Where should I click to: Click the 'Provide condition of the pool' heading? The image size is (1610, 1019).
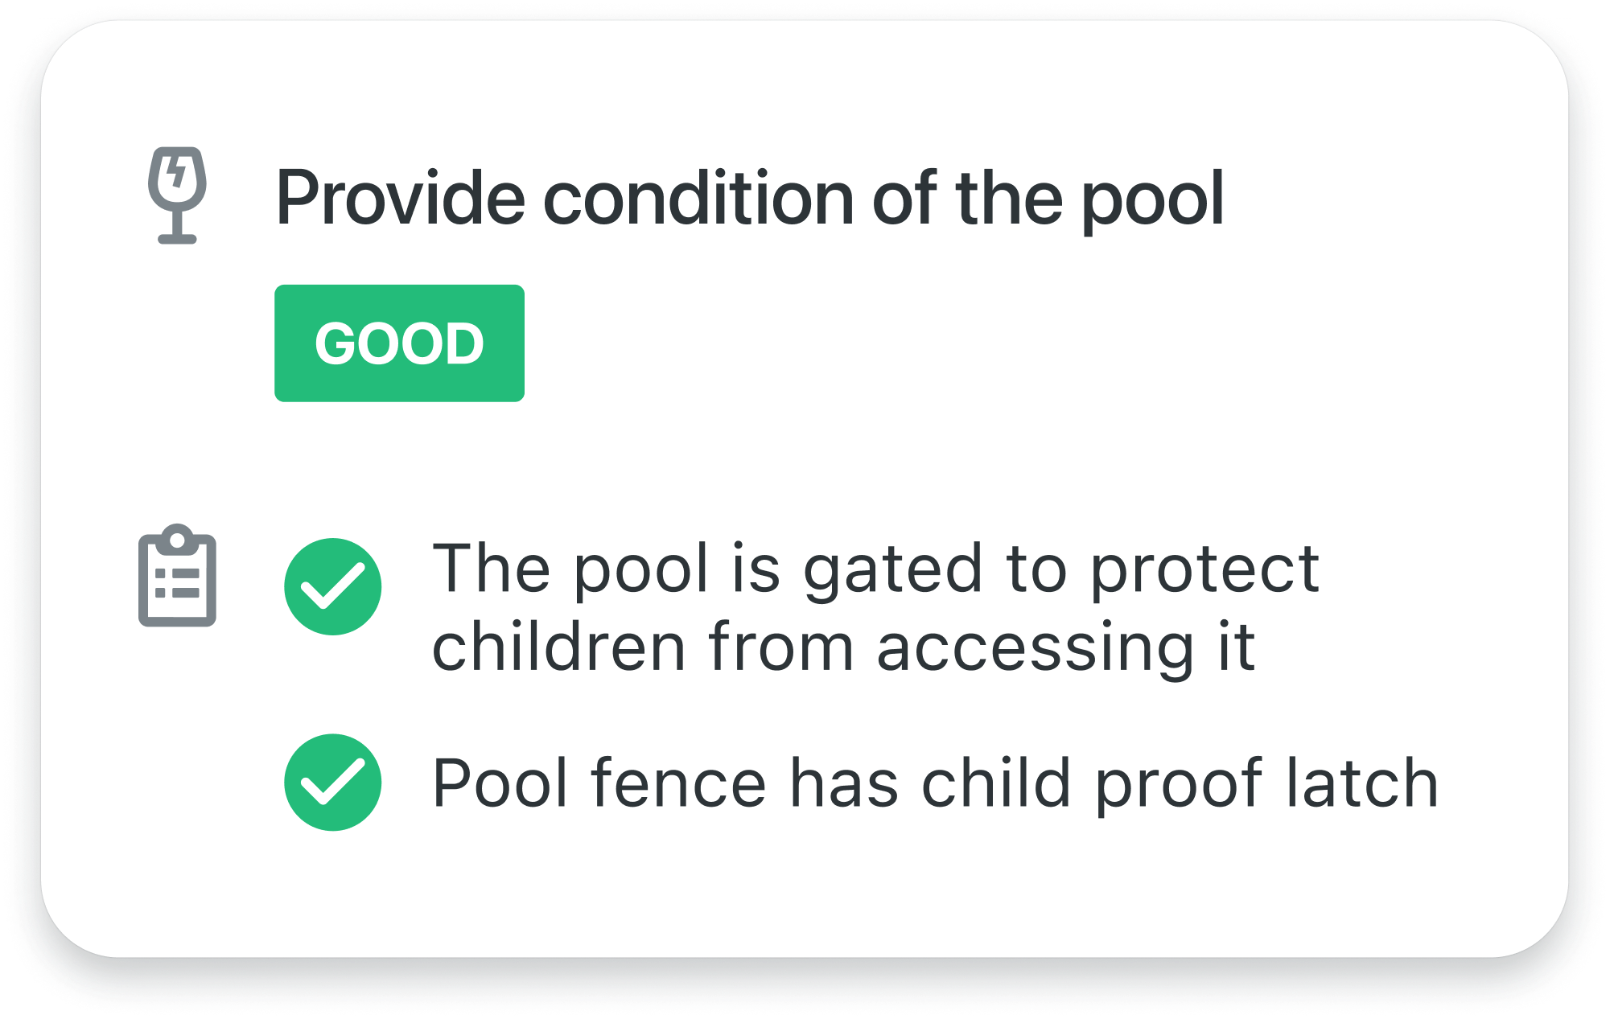749,199
